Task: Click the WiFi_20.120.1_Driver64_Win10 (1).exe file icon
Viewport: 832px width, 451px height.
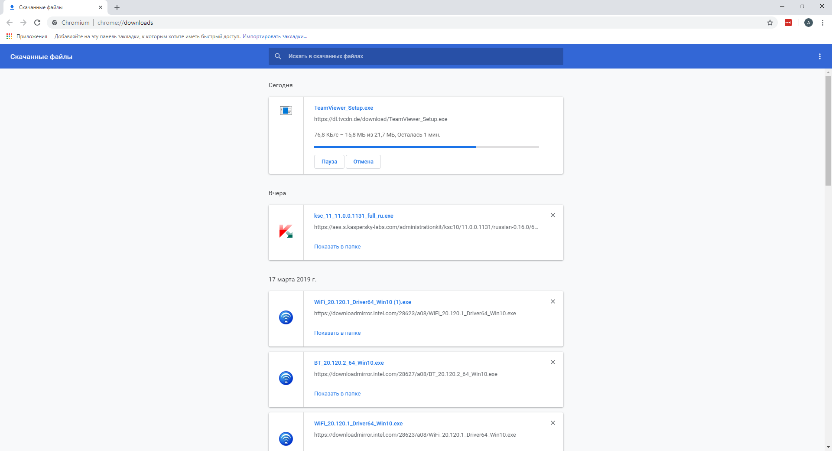Action: [x=286, y=317]
